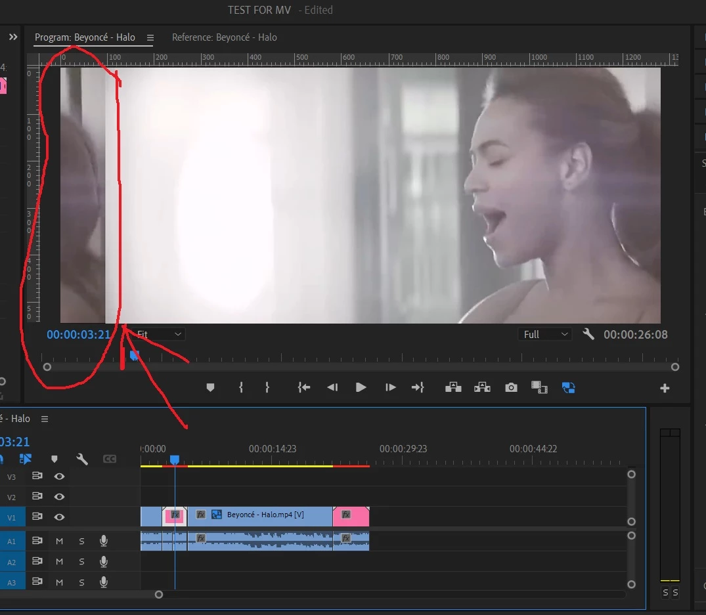Toggle sync lock on track A2
Image resolution: width=706 pixels, height=615 pixels.
[x=37, y=561]
